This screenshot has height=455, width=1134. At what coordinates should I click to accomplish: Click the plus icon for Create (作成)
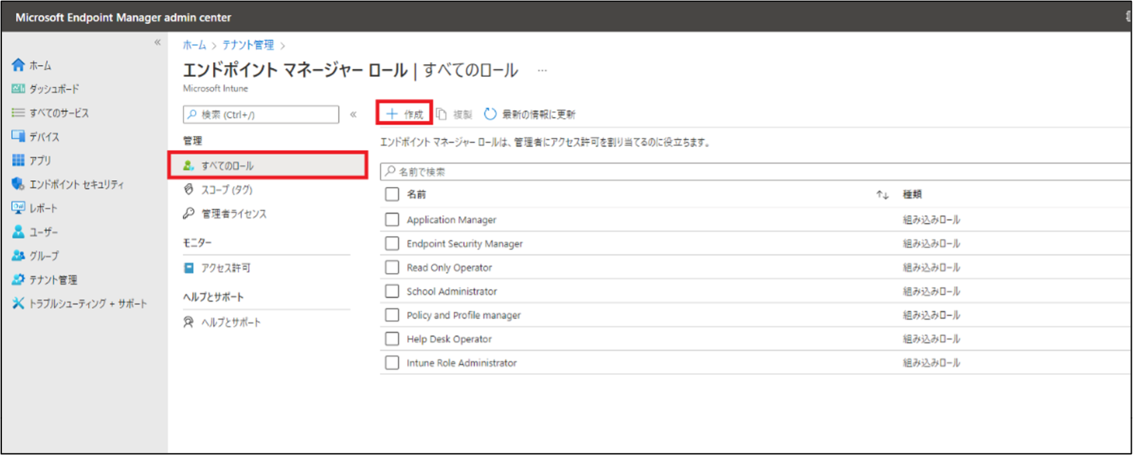392,114
